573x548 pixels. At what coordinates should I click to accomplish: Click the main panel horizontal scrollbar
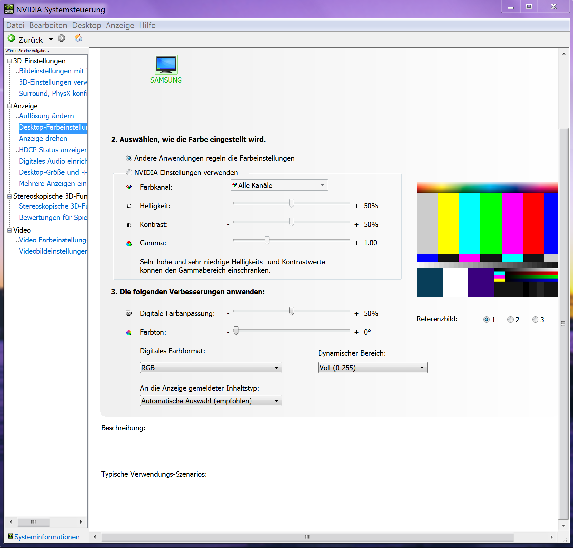point(307,537)
